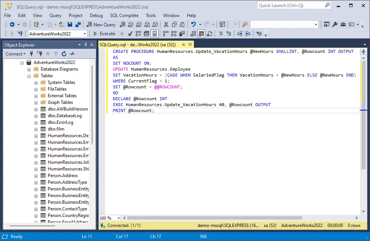Toggle Results to Grid mode
370x241 pixels.
pos(201,34)
